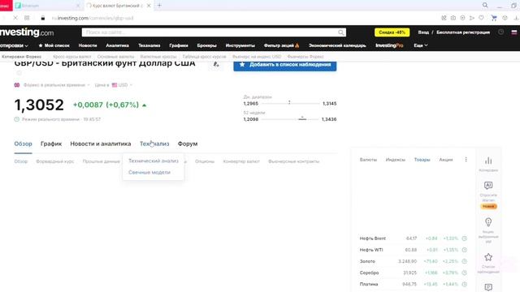Switch sidebar widget to Товары tab

[422, 160]
